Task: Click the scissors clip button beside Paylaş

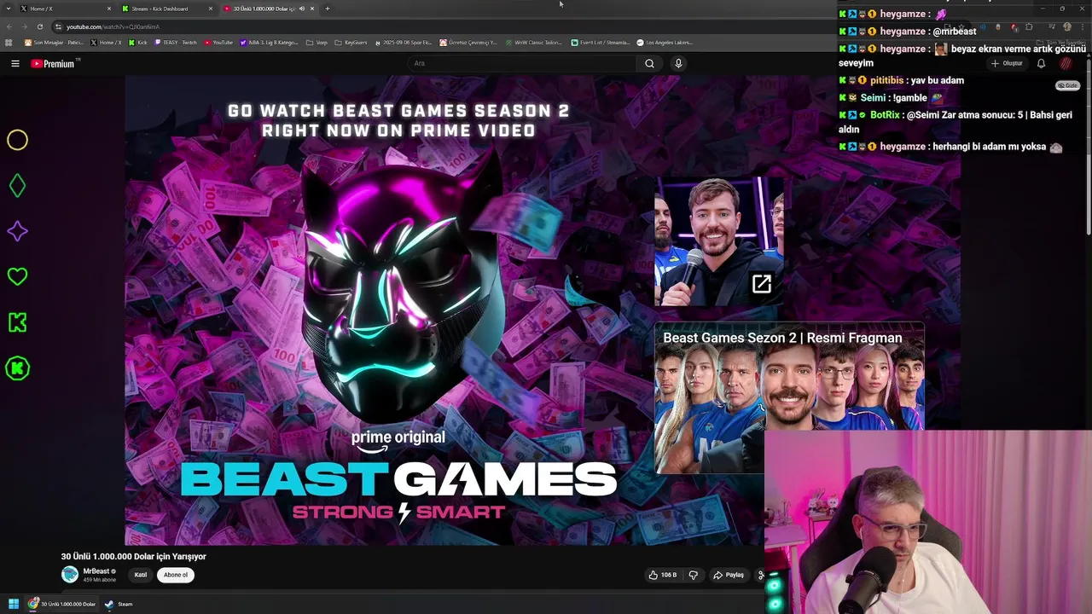Action: point(761,575)
